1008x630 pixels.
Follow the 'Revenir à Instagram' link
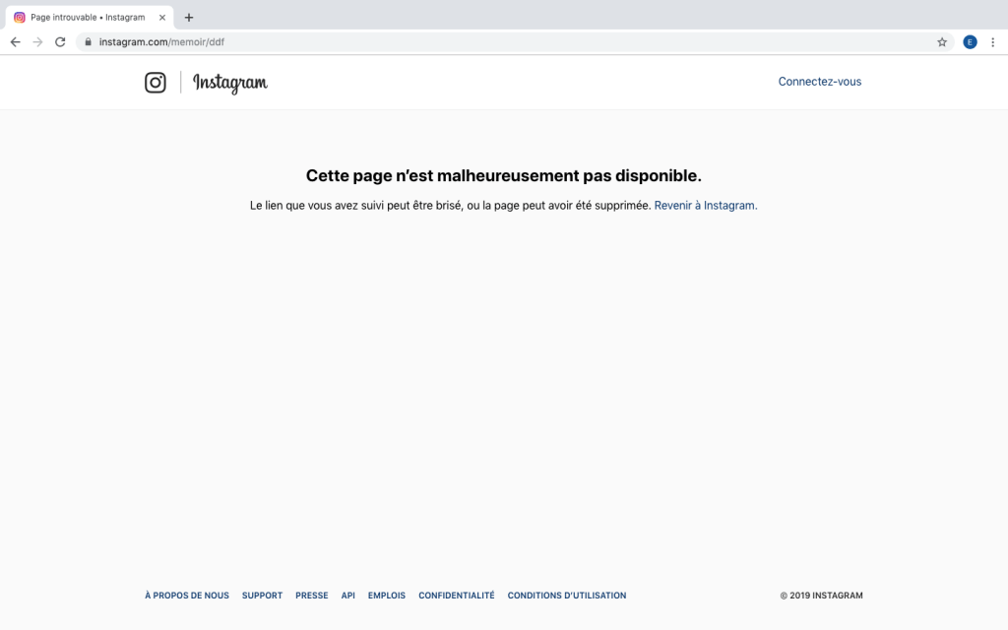click(705, 206)
